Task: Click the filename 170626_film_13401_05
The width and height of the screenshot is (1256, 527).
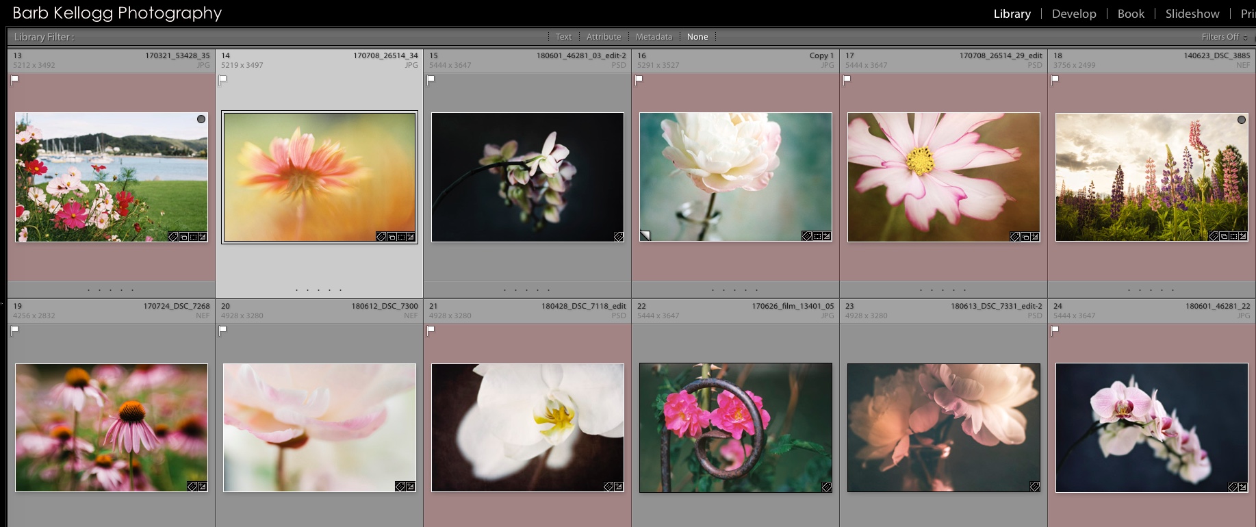Action: (x=793, y=307)
